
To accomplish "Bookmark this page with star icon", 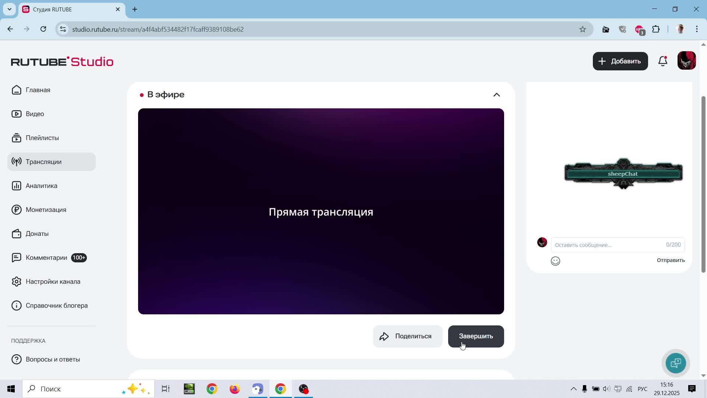I will click(x=583, y=29).
